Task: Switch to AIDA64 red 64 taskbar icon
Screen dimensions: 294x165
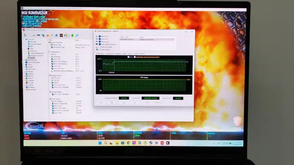Action: point(162,143)
